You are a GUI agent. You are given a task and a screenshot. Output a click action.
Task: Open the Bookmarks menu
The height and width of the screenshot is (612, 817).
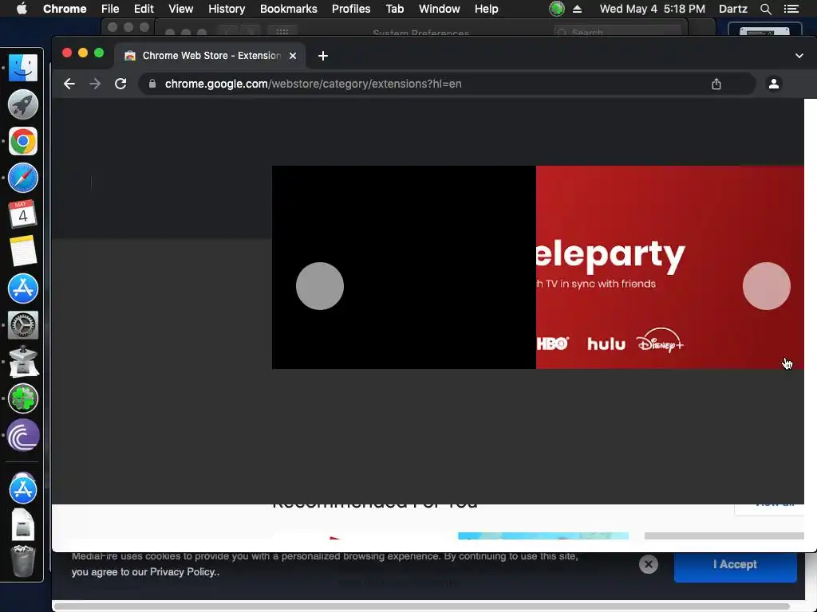tap(289, 9)
